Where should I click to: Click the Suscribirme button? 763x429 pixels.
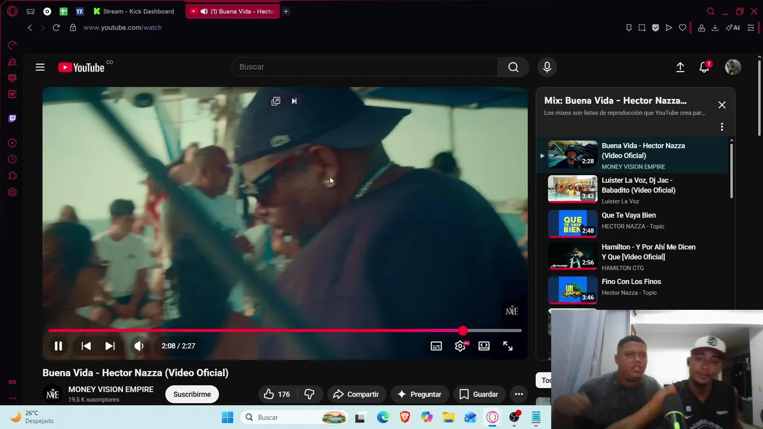[192, 394]
